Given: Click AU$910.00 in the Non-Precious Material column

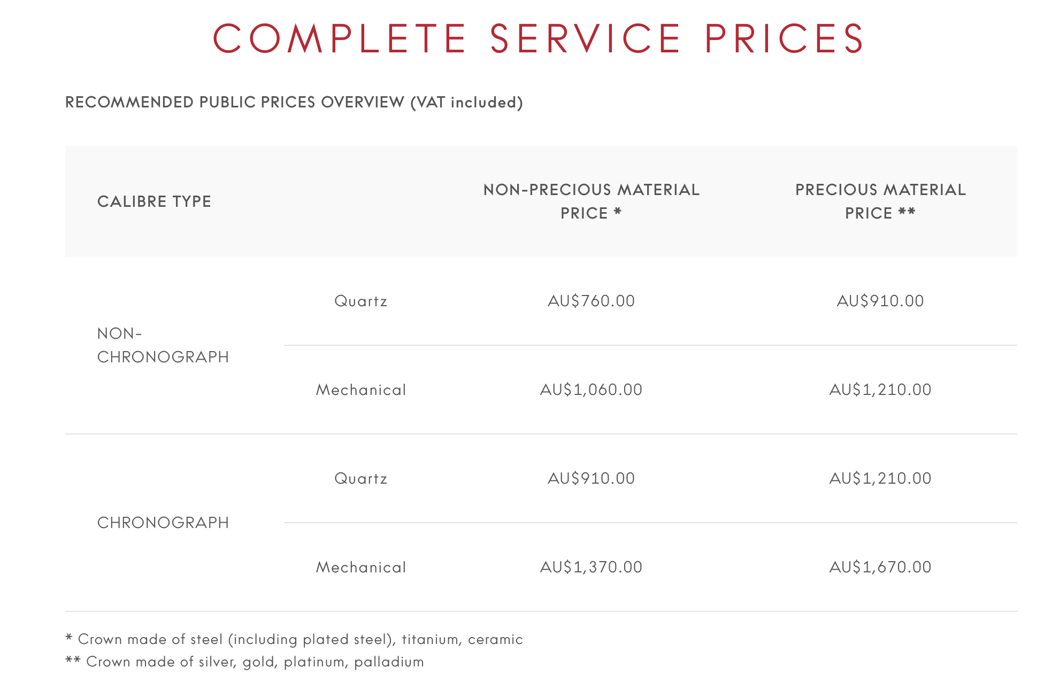Looking at the screenshot, I should click(591, 479).
